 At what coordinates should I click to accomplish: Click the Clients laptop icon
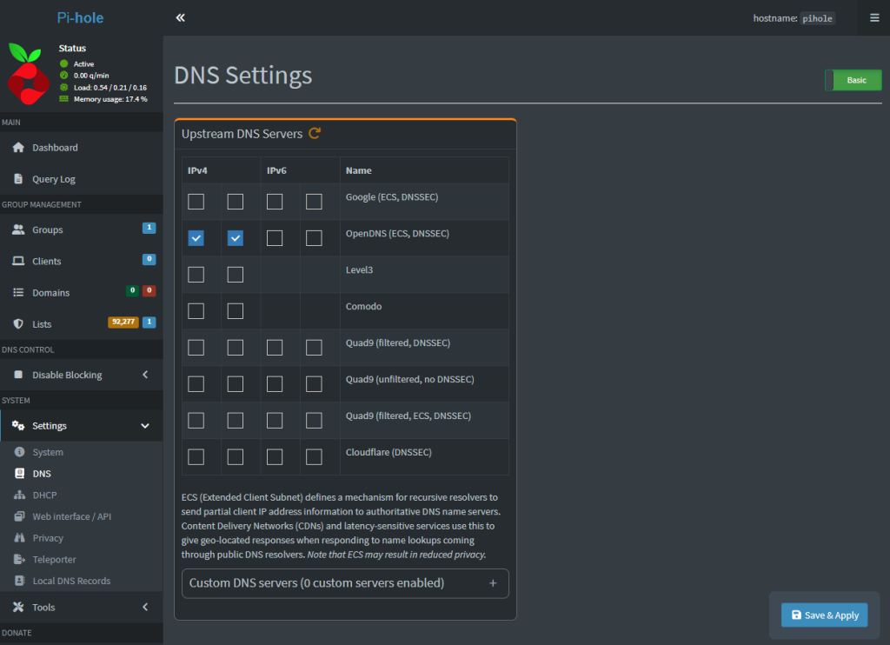point(19,261)
